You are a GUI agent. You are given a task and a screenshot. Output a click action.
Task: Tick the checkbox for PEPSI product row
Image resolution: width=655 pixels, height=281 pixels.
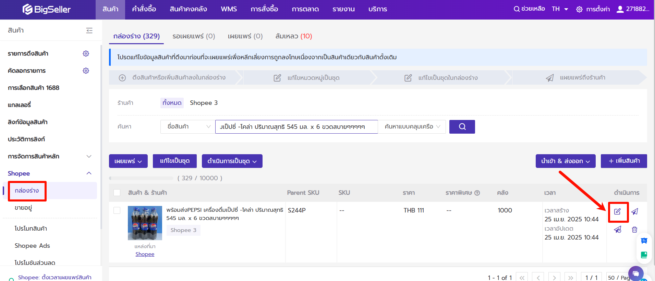117,210
